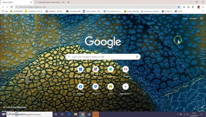Open the Facebook shortcut

coord(80,87)
